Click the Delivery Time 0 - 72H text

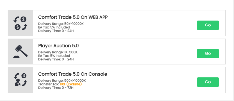pyautogui.click(x=56, y=88)
